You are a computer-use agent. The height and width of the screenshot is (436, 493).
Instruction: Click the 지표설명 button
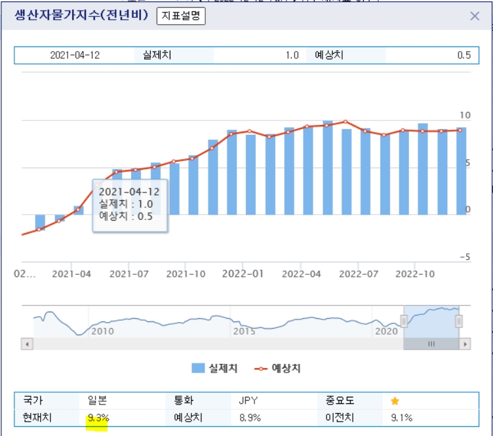coord(181,16)
